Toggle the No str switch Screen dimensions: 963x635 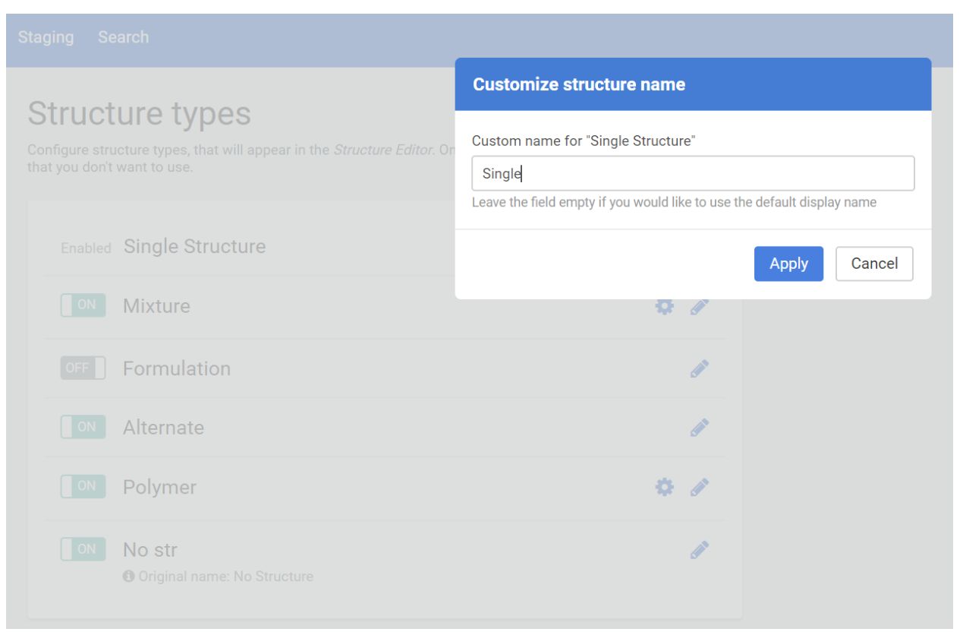click(x=83, y=549)
